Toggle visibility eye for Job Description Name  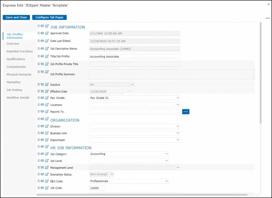coord(43,49)
